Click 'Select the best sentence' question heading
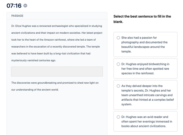This screenshot has width=183, height=135. (x=142, y=19)
